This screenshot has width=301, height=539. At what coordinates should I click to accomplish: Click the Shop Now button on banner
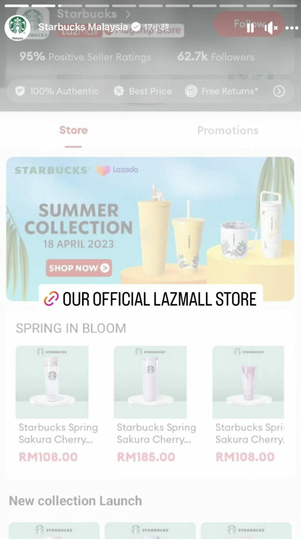tap(79, 268)
